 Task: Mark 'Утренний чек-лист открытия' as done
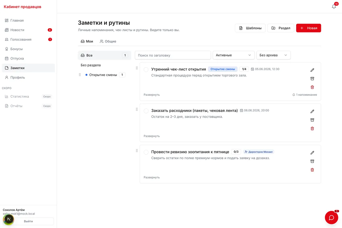pyautogui.click(x=146, y=70)
